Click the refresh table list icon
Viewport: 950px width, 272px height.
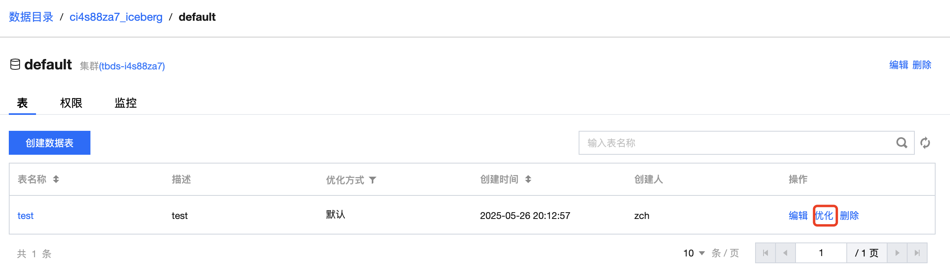click(x=925, y=143)
